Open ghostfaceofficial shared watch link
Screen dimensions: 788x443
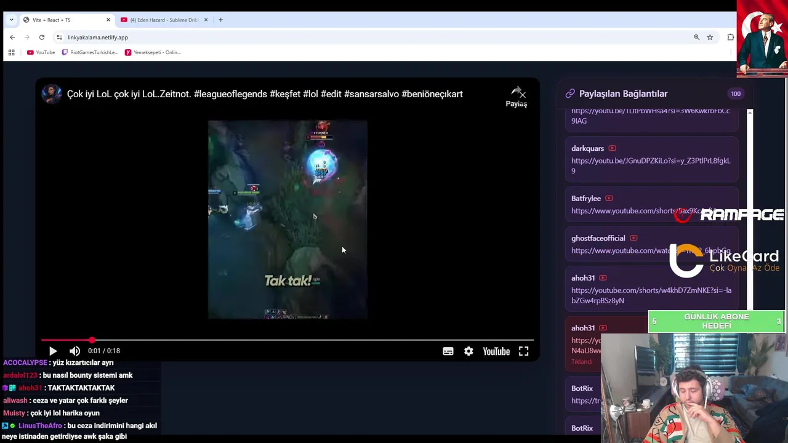[651, 250]
